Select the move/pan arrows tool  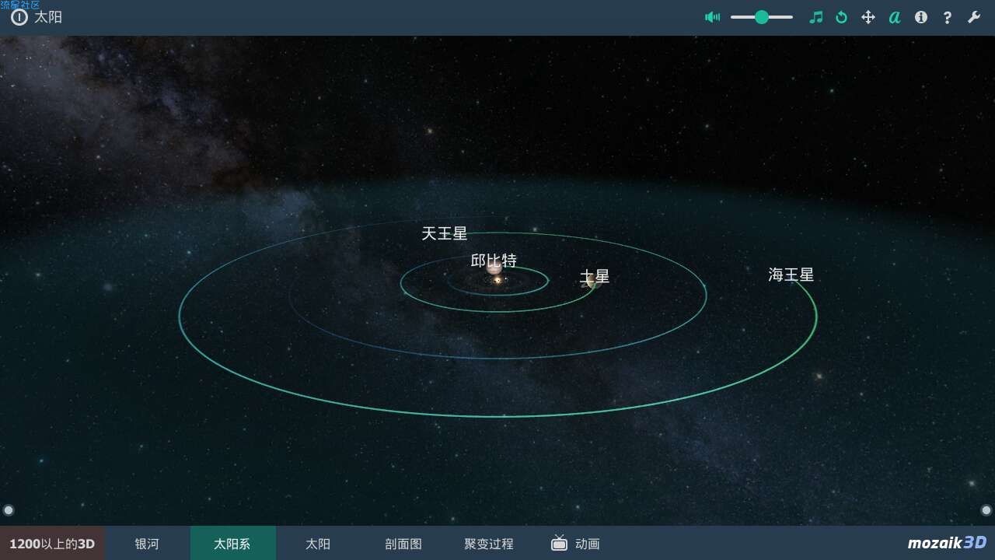click(x=868, y=17)
